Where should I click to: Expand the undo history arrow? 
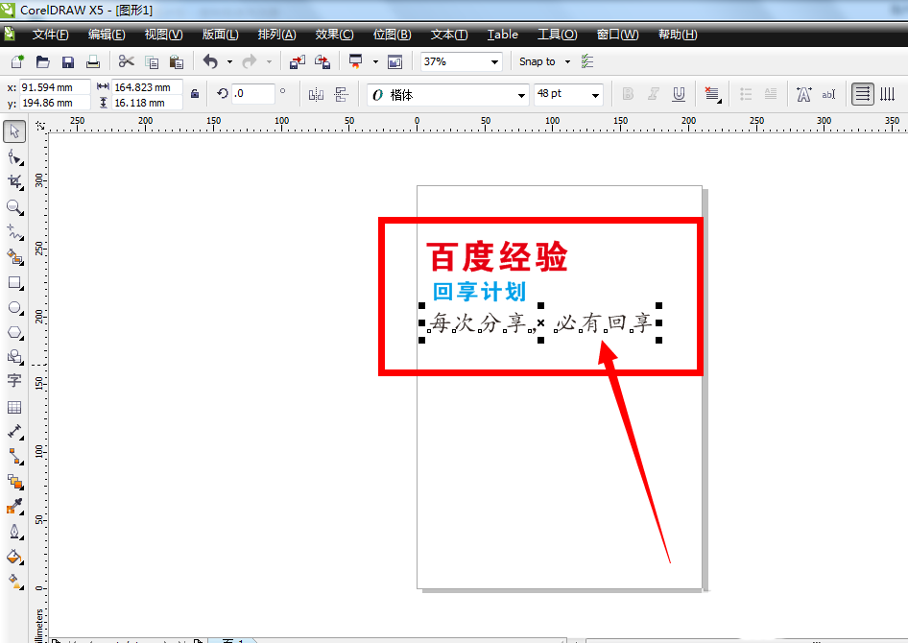coord(230,62)
